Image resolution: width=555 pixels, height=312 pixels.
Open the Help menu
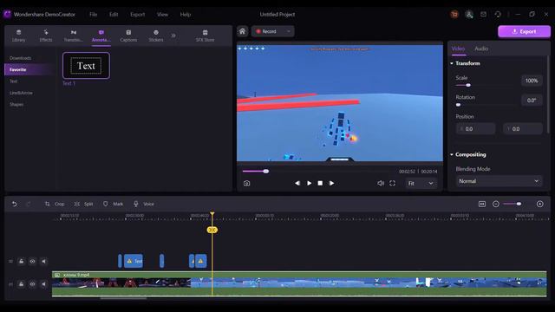[186, 15]
